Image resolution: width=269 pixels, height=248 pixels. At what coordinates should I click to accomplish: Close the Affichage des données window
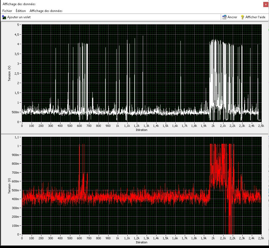coord(265,4)
